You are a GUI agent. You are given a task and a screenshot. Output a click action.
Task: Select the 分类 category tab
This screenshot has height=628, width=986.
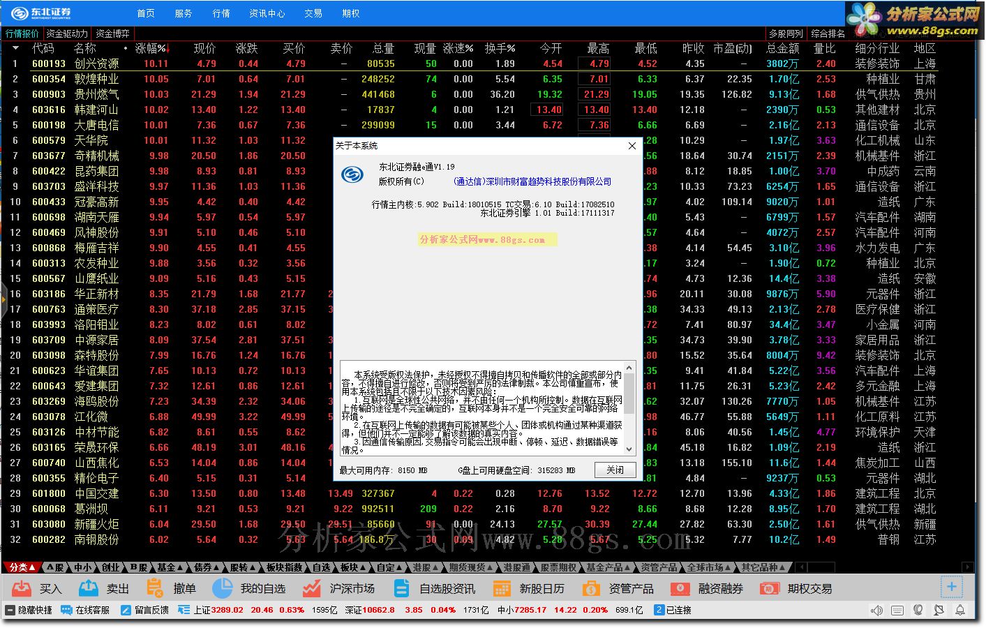point(22,567)
